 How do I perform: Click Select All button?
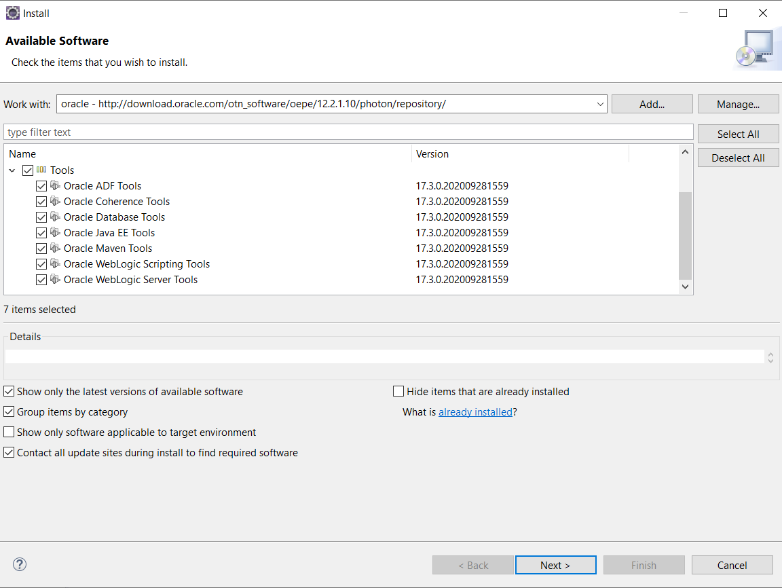tap(738, 134)
